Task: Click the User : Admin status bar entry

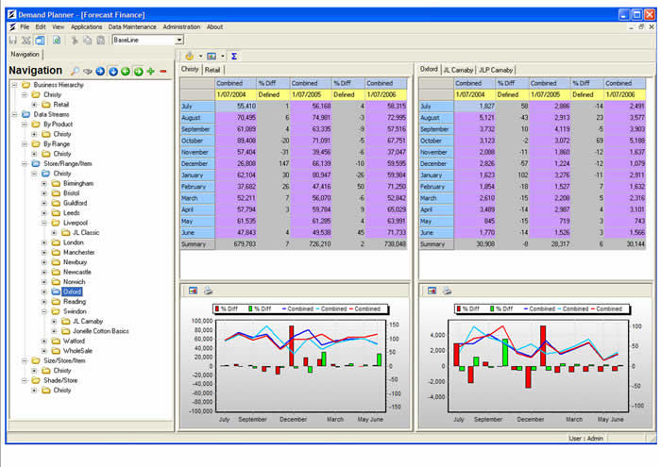Action: pyautogui.click(x=586, y=439)
